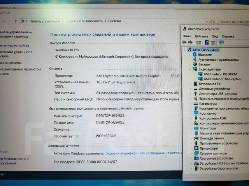The height and width of the screenshot is (186, 249).
Task: Open the license agreement terms link
Action: click(x=144, y=153)
